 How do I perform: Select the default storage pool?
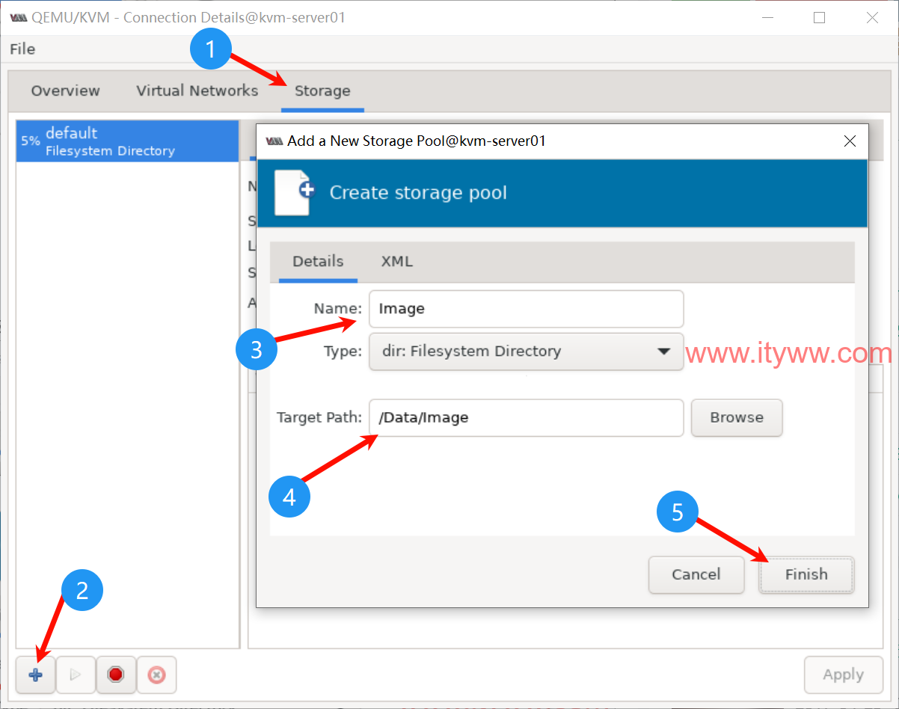click(127, 141)
